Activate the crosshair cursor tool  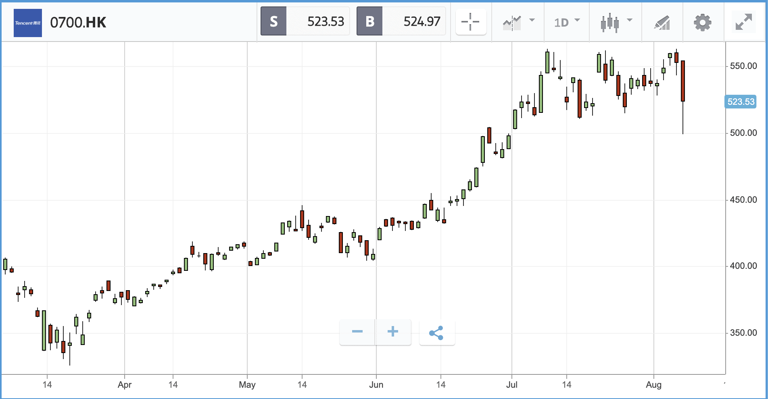tap(471, 22)
